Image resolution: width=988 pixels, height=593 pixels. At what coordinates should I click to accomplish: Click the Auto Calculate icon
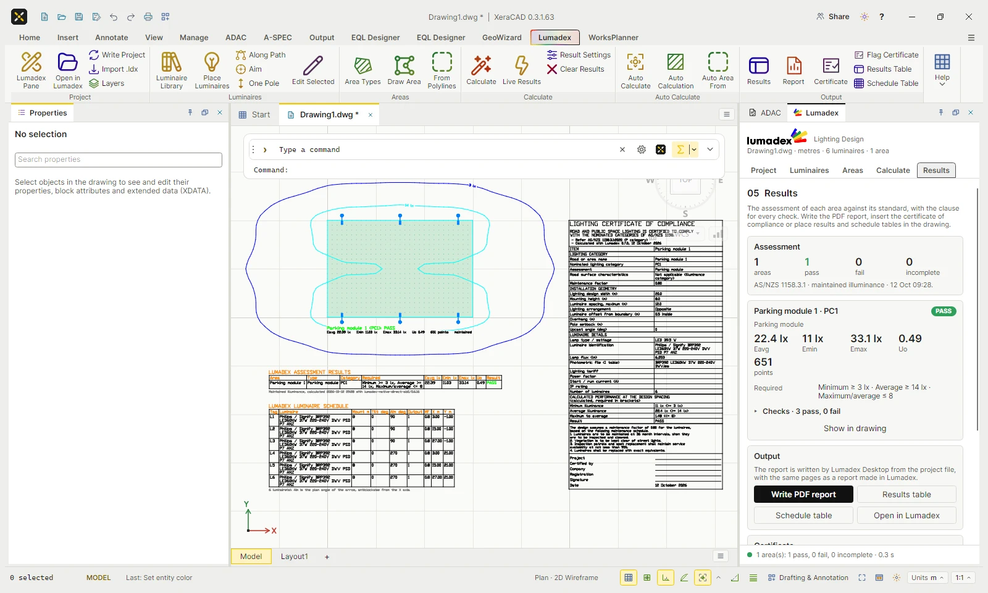(635, 62)
